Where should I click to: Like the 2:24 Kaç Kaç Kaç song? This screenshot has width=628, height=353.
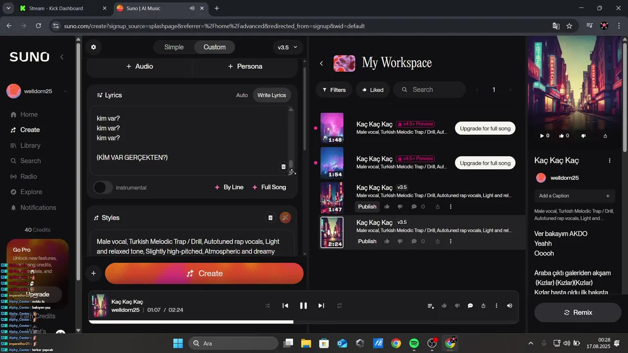387,241
